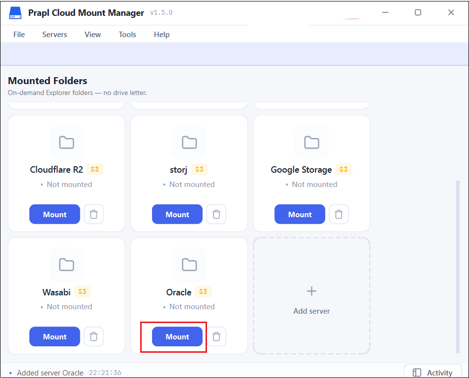The width and height of the screenshot is (469, 378).
Task: Open the Tools menu
Action: pyautogui.click(x=127, y=34)
